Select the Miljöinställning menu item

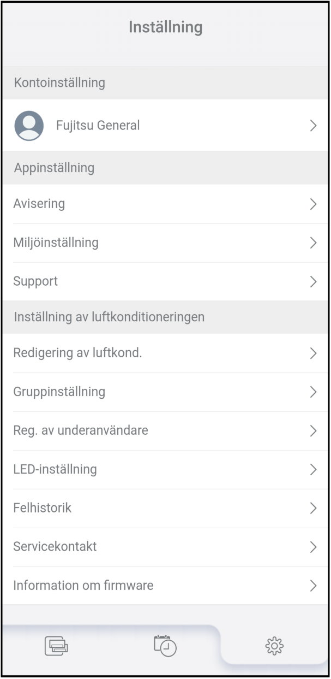coord(56,243)
